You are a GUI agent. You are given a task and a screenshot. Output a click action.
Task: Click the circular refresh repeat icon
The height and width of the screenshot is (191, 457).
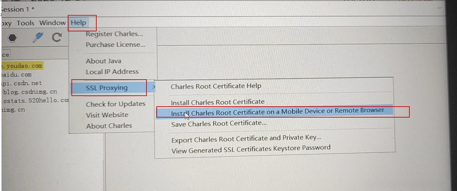coord(56,37)
